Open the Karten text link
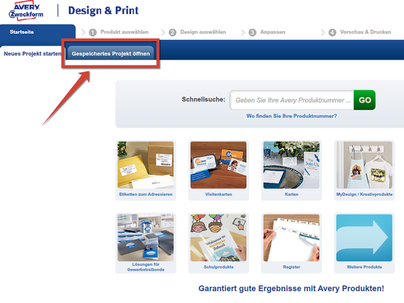 (291, 195)
